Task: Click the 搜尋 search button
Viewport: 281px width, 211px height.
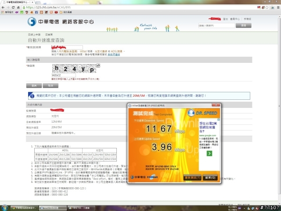Action: [244, 25]
